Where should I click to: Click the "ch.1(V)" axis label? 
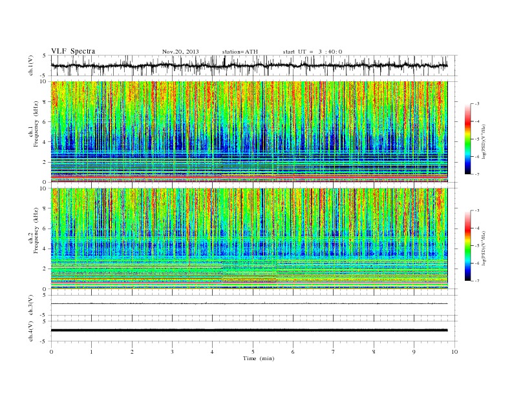[x=31, y=65]
